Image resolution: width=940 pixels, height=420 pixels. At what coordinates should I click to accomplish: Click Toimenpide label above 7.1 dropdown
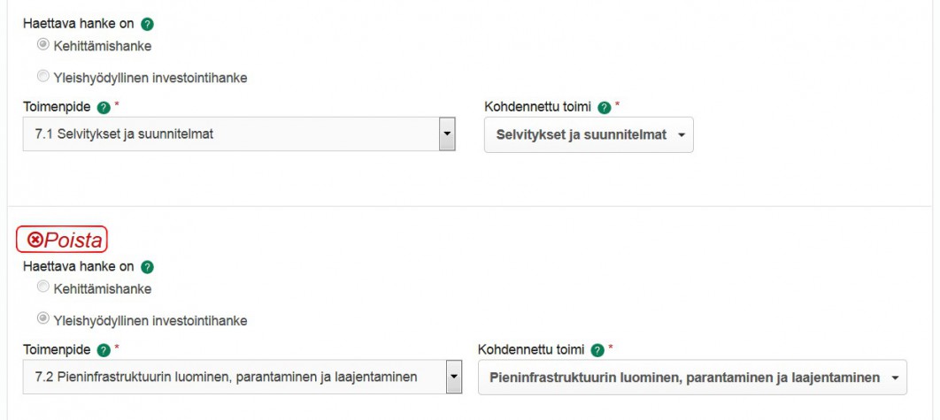click(x=57, y=107)
